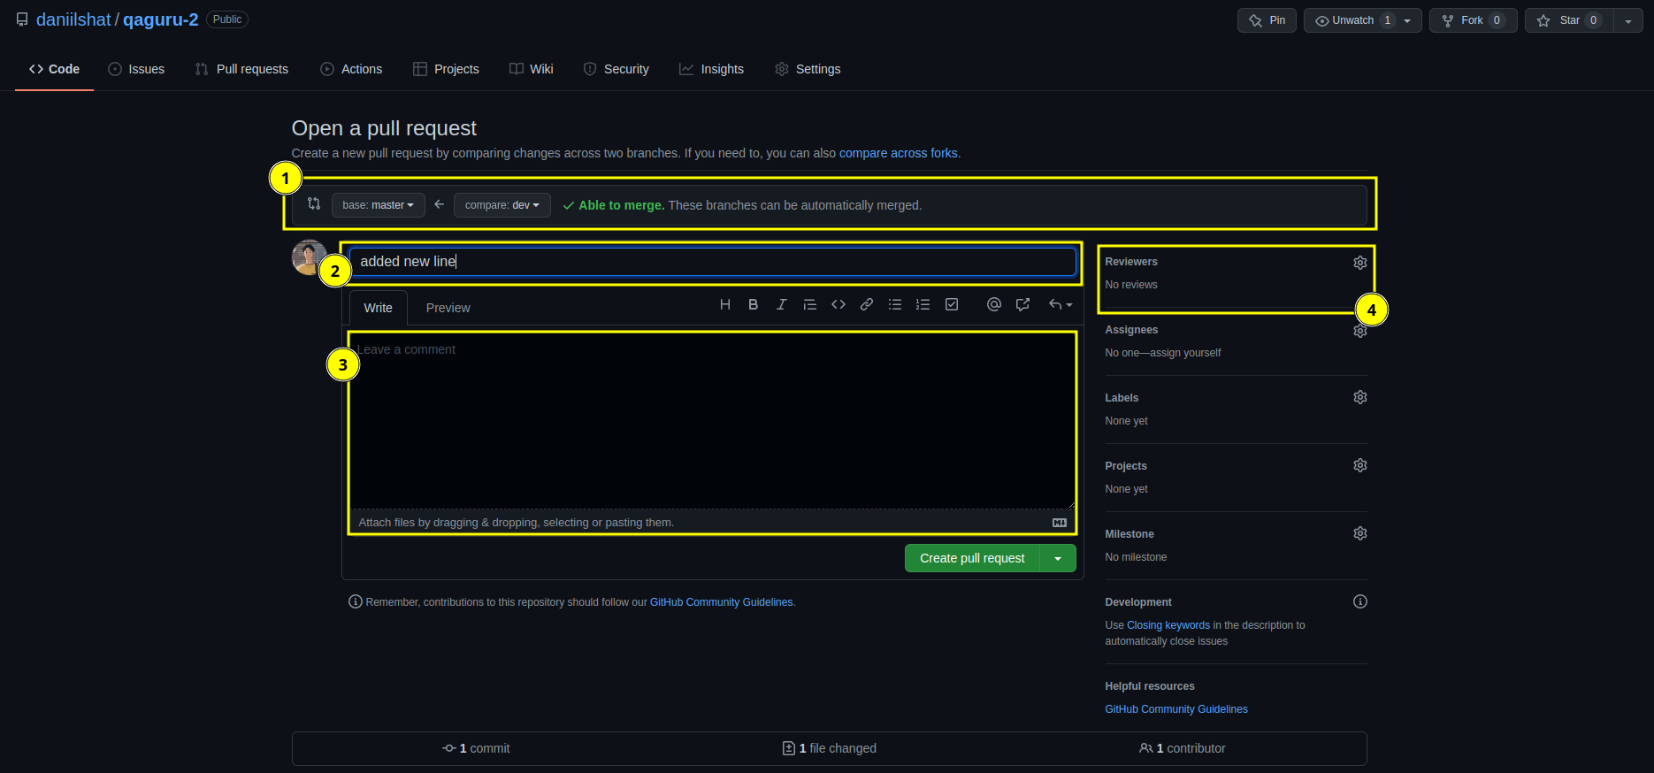This screenshot has width=1654, height=773.
Task: Open the Reviewers gear settings
Action: coord(1360,263)
